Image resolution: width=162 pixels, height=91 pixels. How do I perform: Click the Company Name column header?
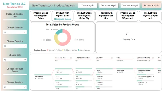coord(144,58)
